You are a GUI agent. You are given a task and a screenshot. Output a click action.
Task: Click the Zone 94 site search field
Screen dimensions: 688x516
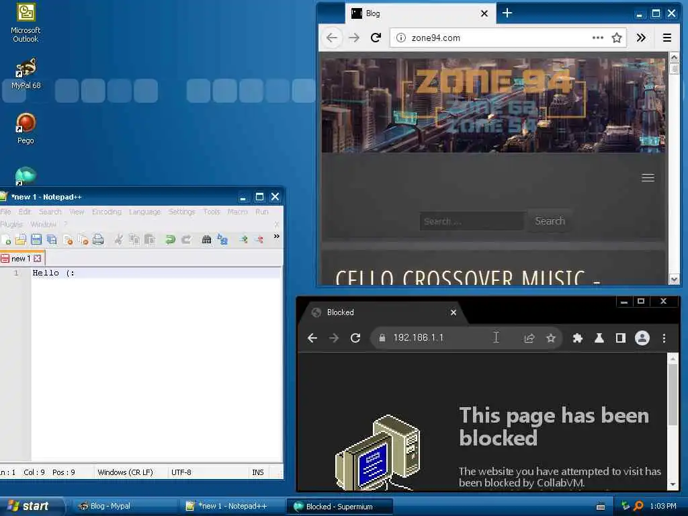(472, 221)
